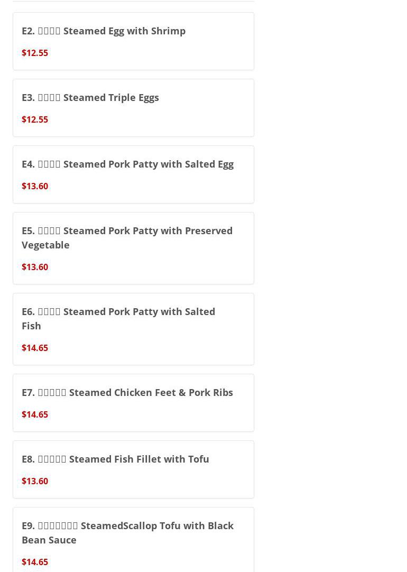
Task: Select E3 Steamed Triple Eggs title
Action: (90, 97)
